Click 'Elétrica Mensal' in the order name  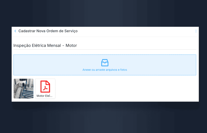(46, 46)
